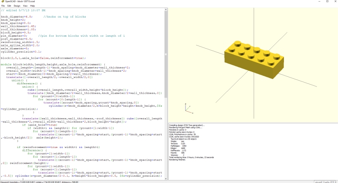Click the yellow brick model in the 3D view
Image resolution: width=338 pixels, height=183 pixels.
[254, 59]
